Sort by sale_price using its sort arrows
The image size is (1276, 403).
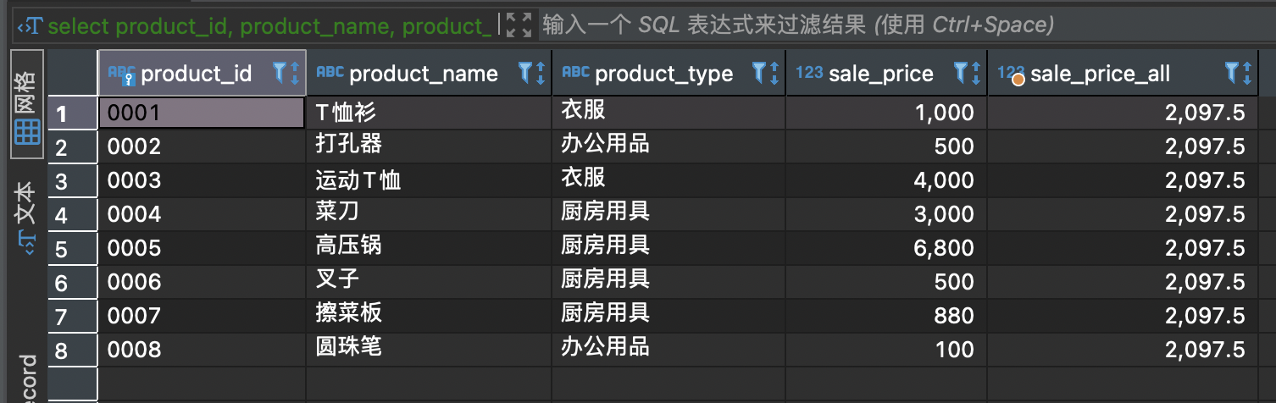976,74
